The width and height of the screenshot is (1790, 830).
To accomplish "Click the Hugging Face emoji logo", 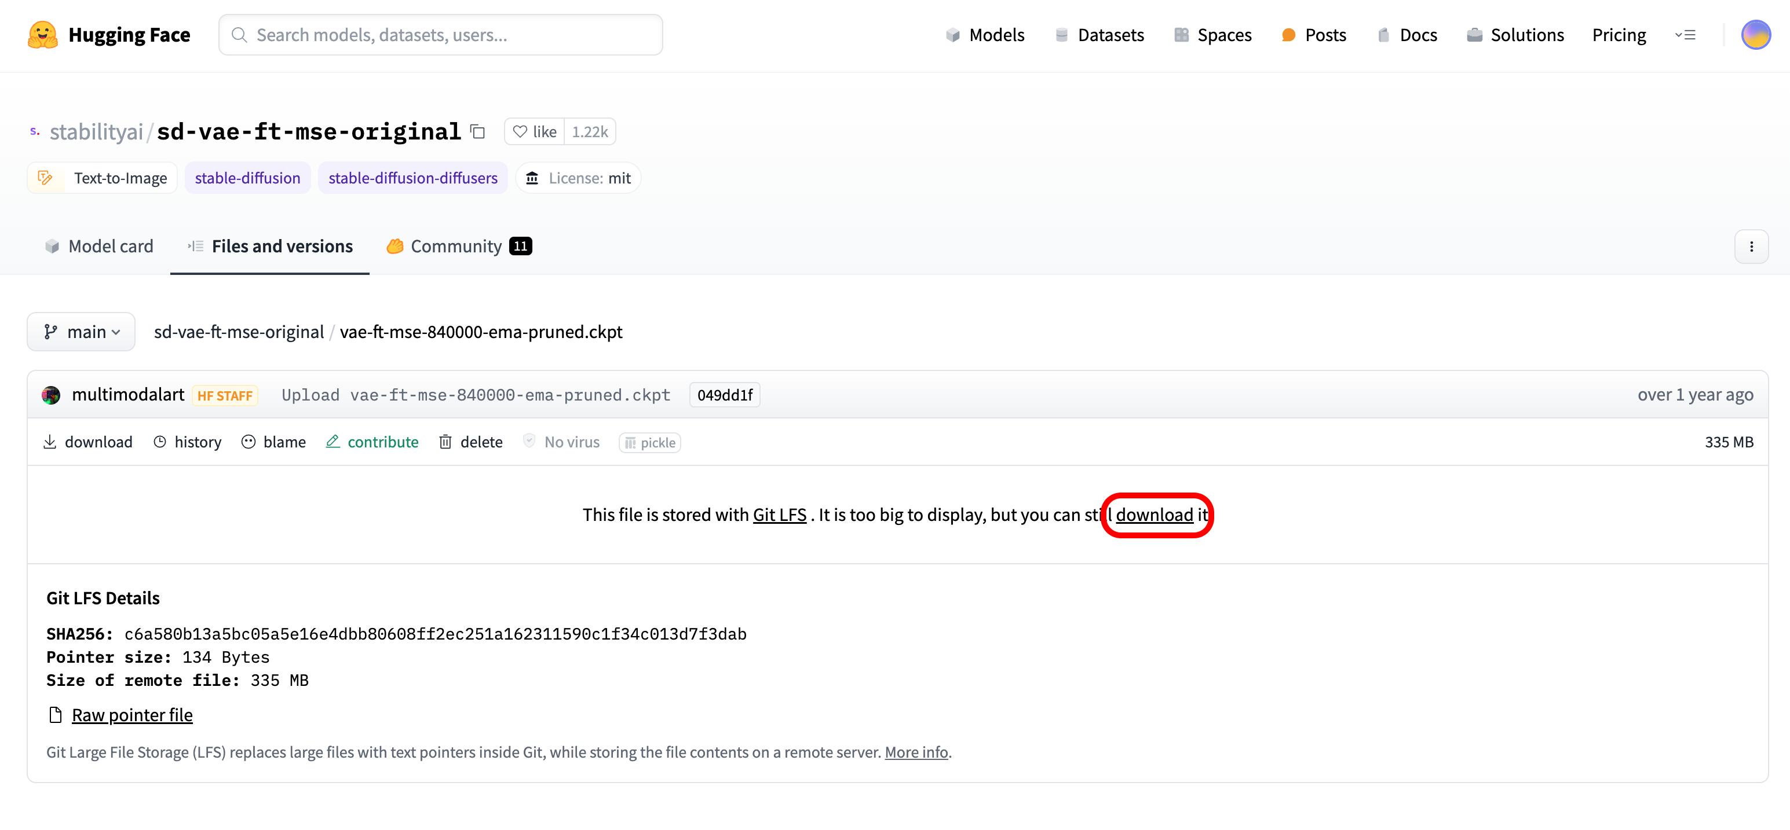I will 42,35.
